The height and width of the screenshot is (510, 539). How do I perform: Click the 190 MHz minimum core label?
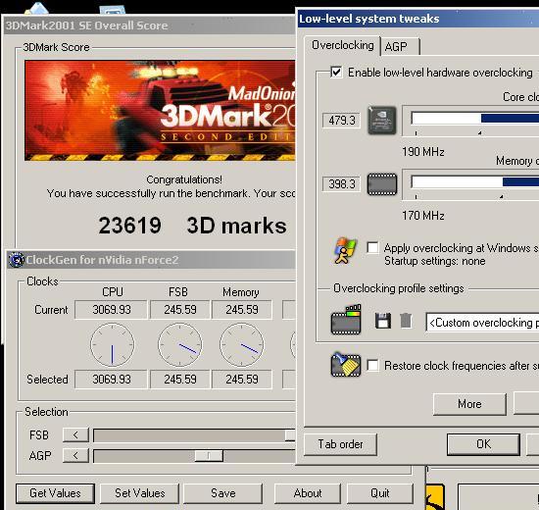[423, 152]
